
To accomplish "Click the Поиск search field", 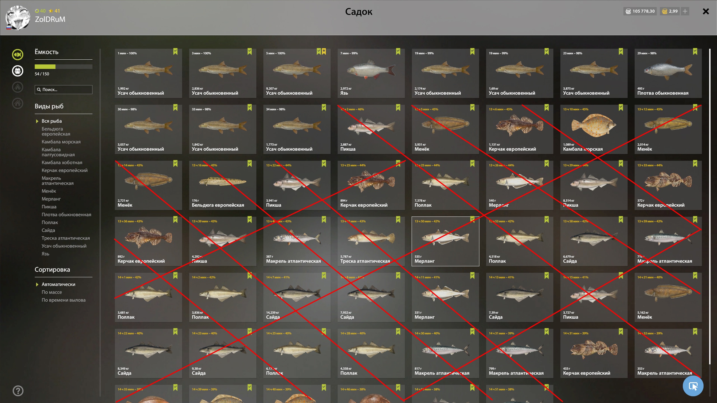I will click(x=64, y=90).
